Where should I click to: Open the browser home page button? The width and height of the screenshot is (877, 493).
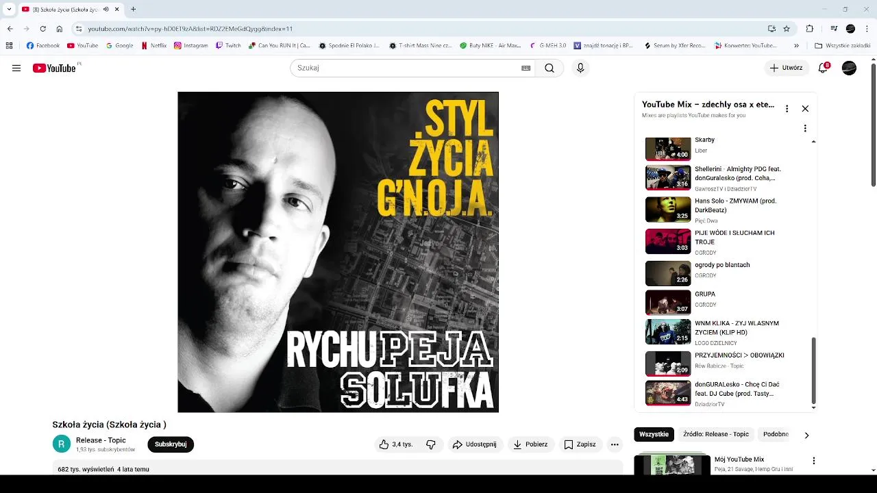point(60,29)
